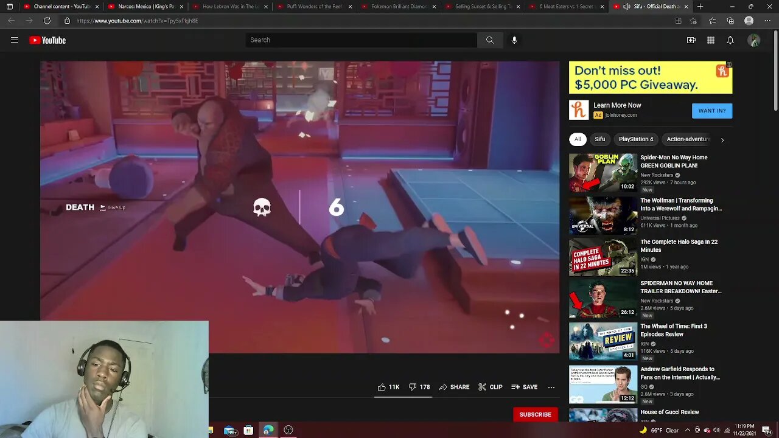Open the taskbar volume control
The width and height of the screenshot is (779, 438).
[x=716, y=430]
